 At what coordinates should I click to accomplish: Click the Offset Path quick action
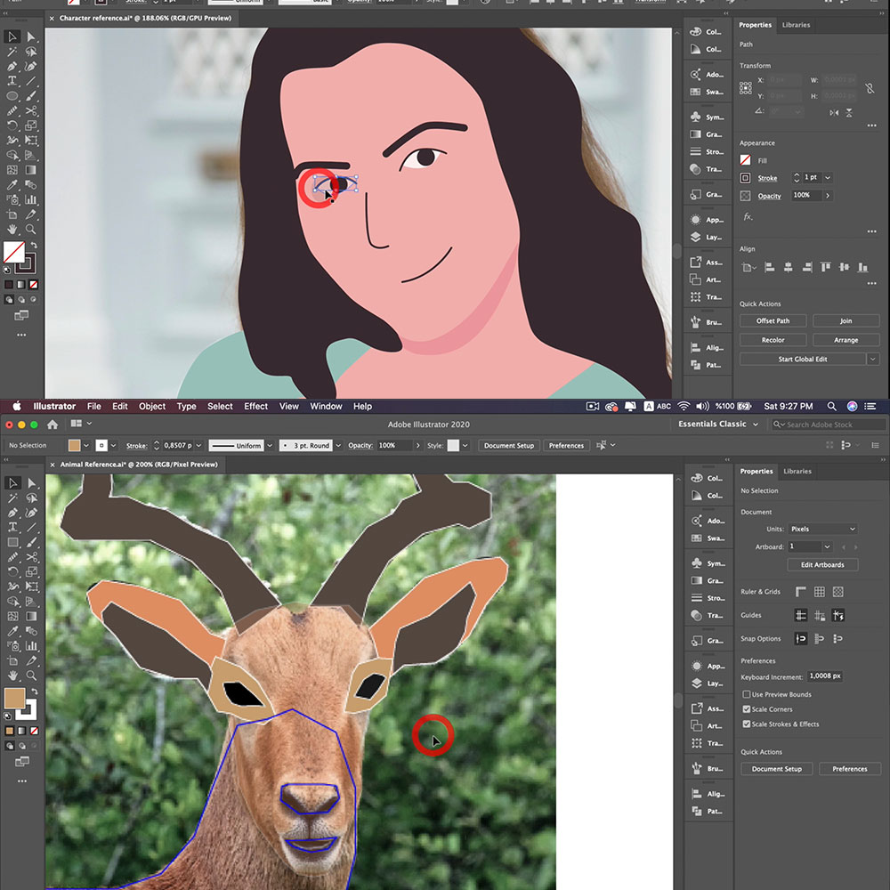click(x=773, y=320)
